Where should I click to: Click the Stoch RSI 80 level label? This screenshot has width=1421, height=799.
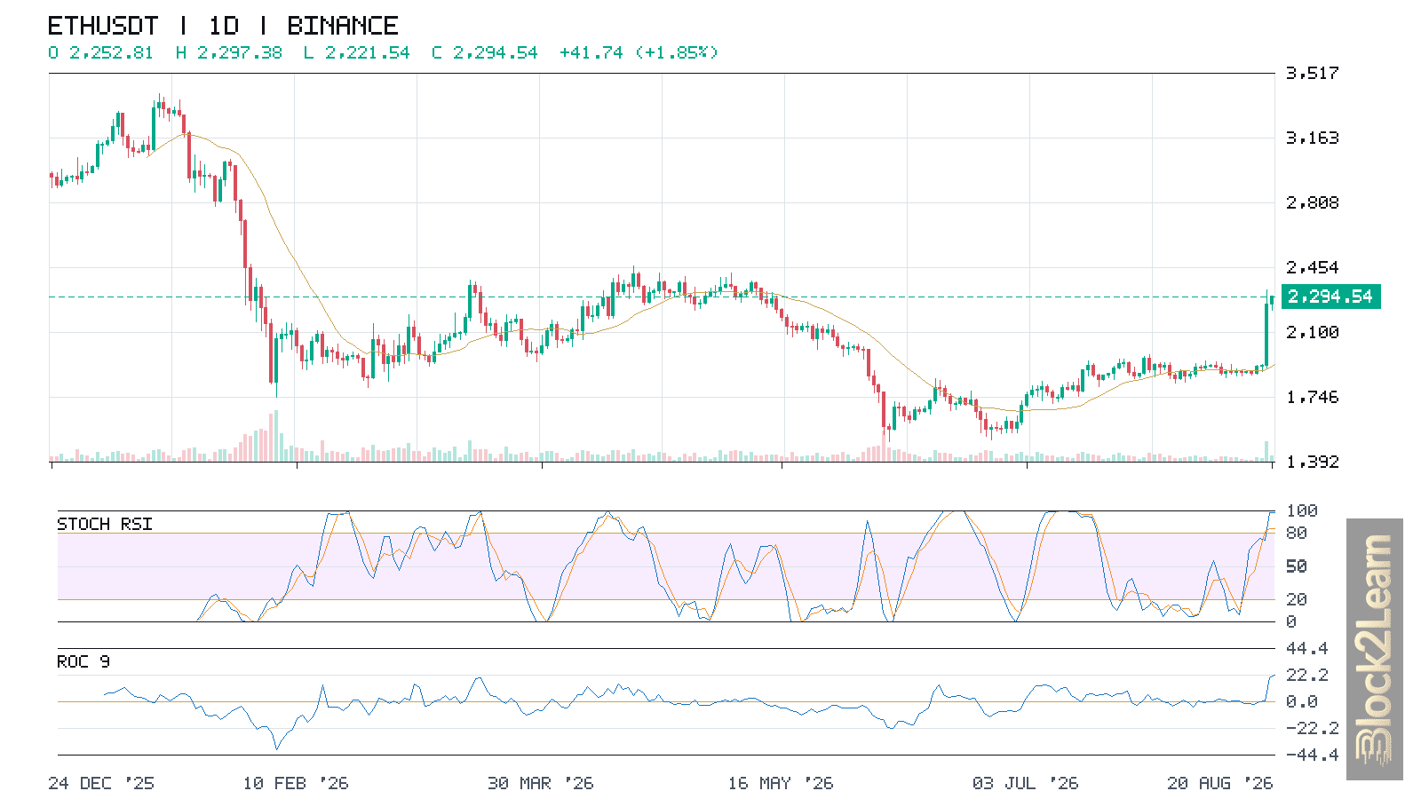(1297, 533)
